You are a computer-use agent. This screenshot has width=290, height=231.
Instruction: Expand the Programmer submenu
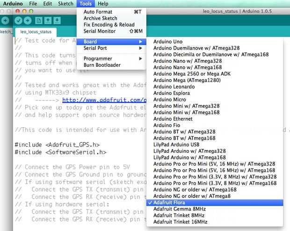tap(111, 58)
